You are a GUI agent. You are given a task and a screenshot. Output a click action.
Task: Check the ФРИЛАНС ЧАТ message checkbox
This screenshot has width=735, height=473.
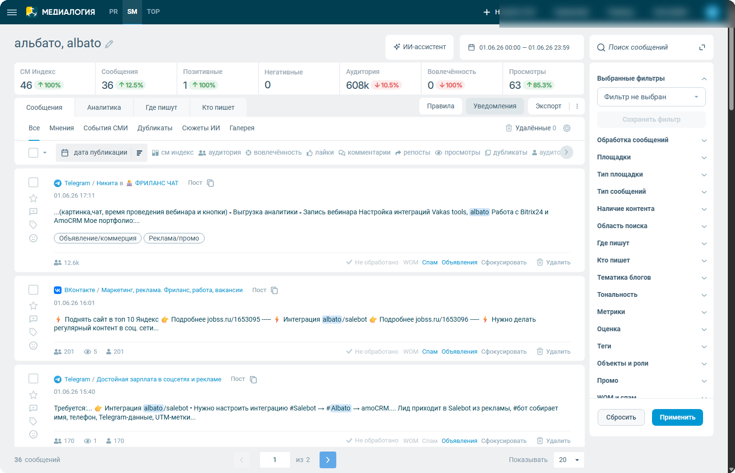(33, 182)
